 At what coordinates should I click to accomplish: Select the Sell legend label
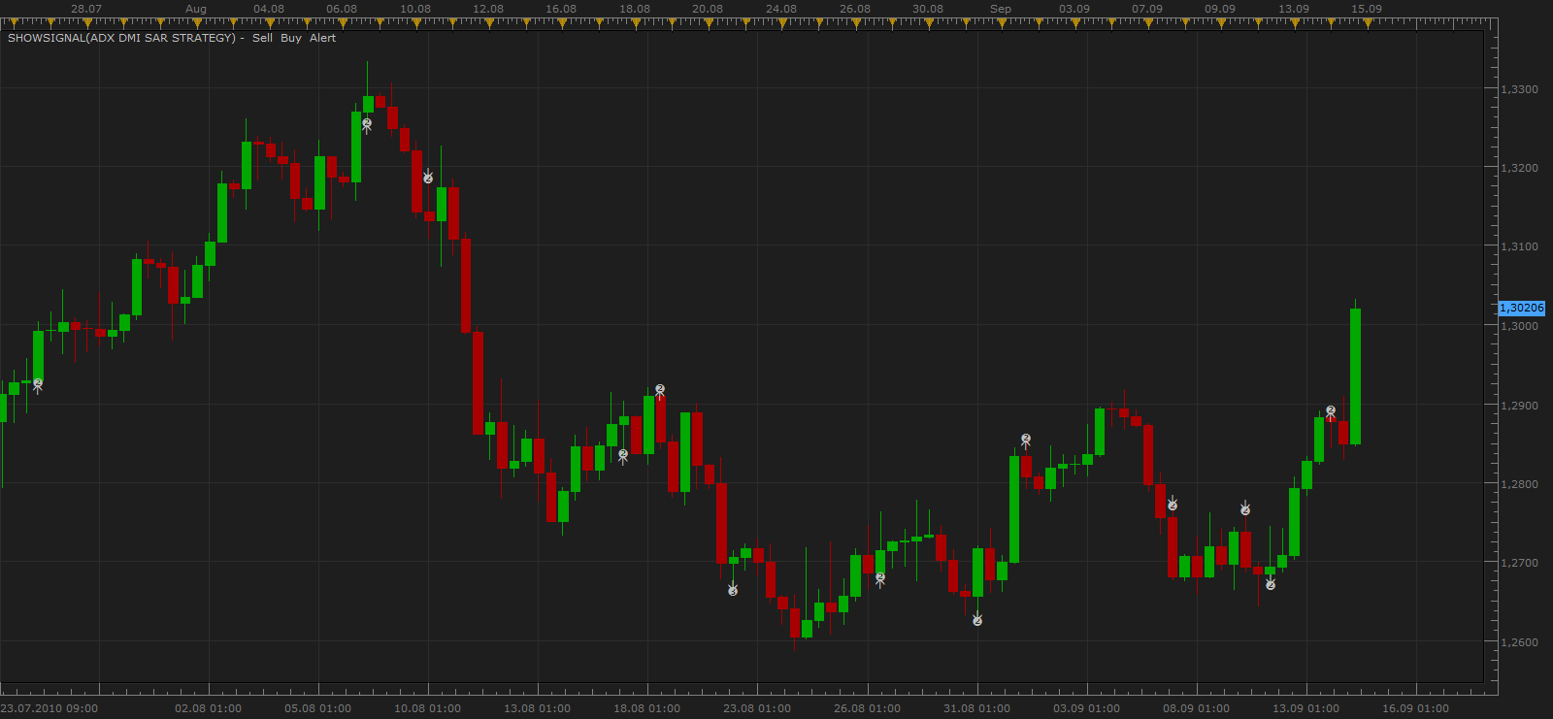click(262, 38)
